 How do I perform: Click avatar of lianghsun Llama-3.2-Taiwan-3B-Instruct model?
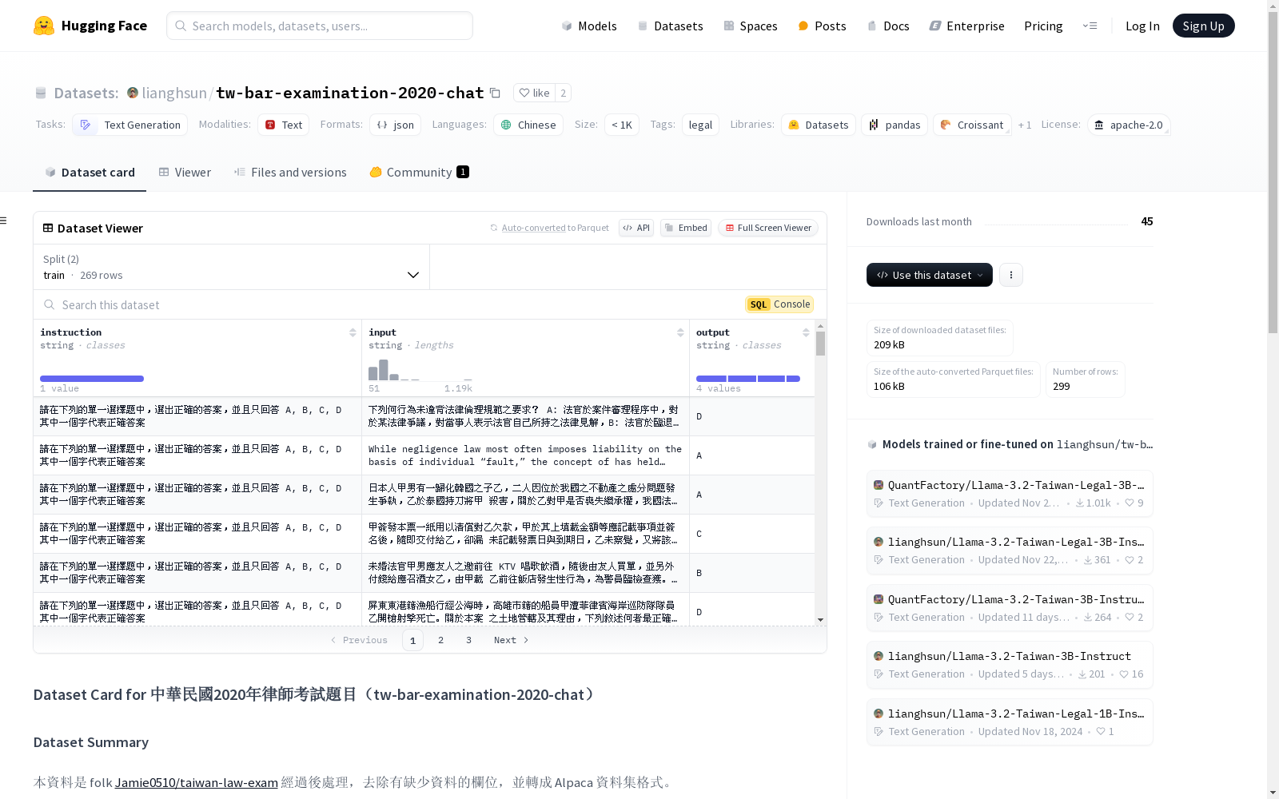(x=879, y=656)
